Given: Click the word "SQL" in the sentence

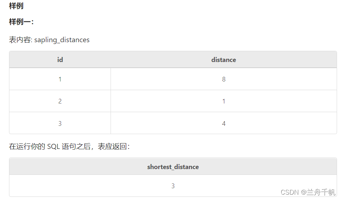Looking at the screenshot, I should coord(54,146).
